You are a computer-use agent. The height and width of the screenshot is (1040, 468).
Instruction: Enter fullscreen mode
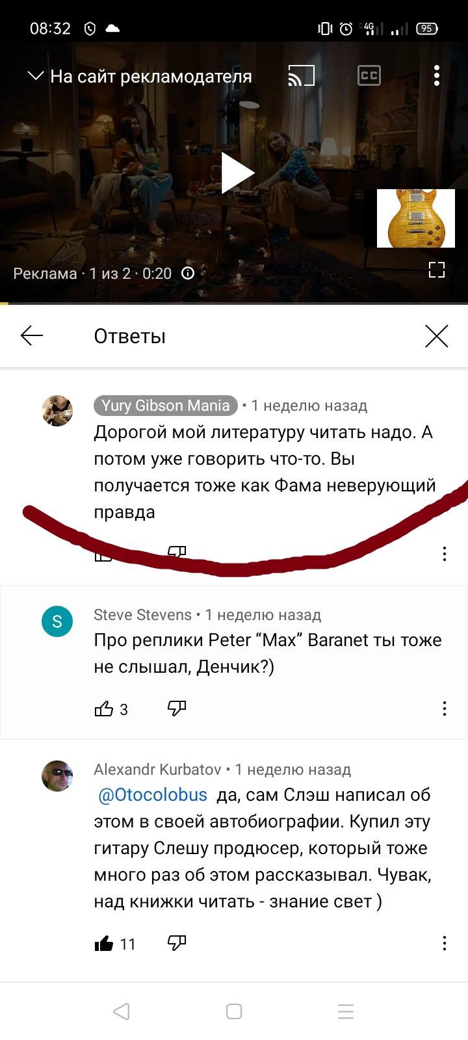(437, 270)
